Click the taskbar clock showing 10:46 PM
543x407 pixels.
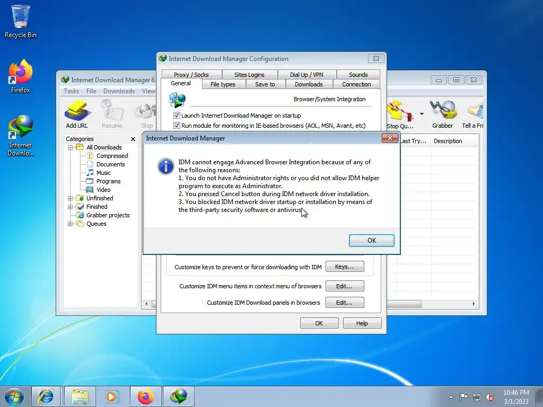[516, 397]
